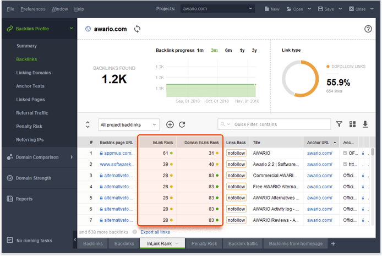Click the Reports document icon

(10, 199)
